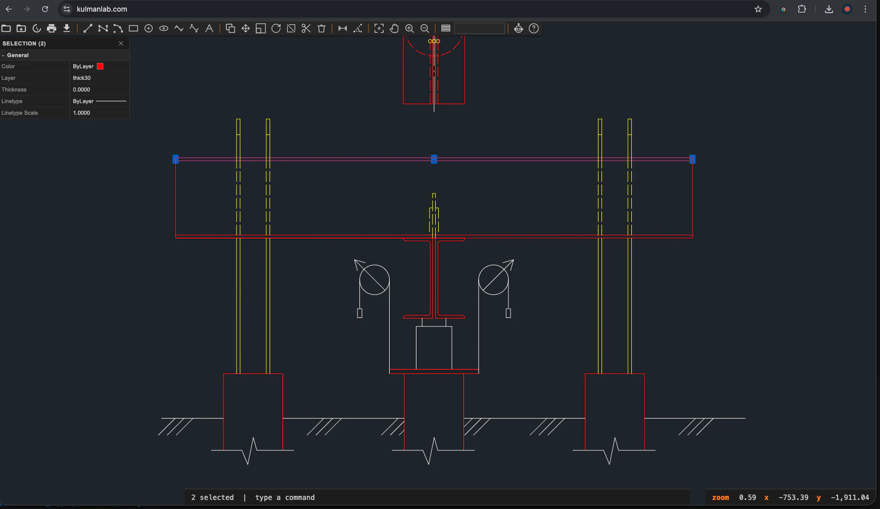Screen dimensions: 880x509
Task: Select the Pan hand tool
Action: (x=394, y=28)
